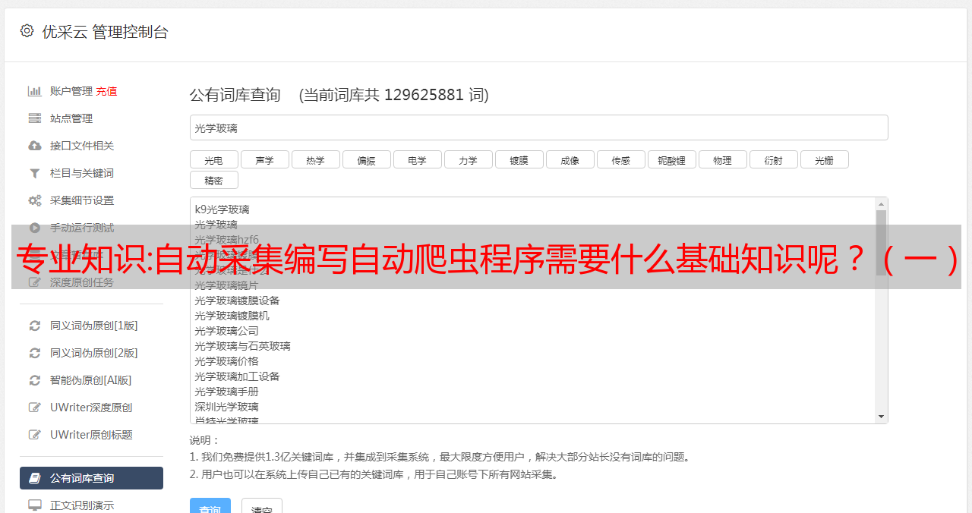Click the 铌酸锂 tag button
972x513 pixels.
671,159
